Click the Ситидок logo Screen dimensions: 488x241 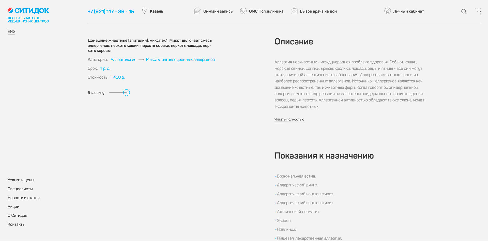[x=28, y=10]
